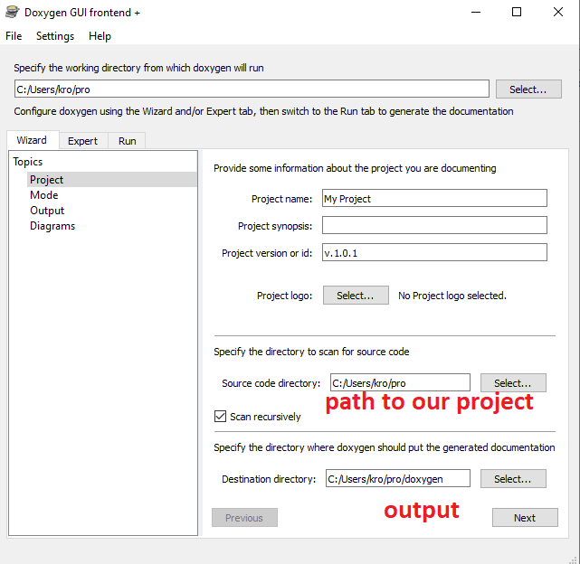
Task: Click the Topics header text
Action: pos(28,162)
